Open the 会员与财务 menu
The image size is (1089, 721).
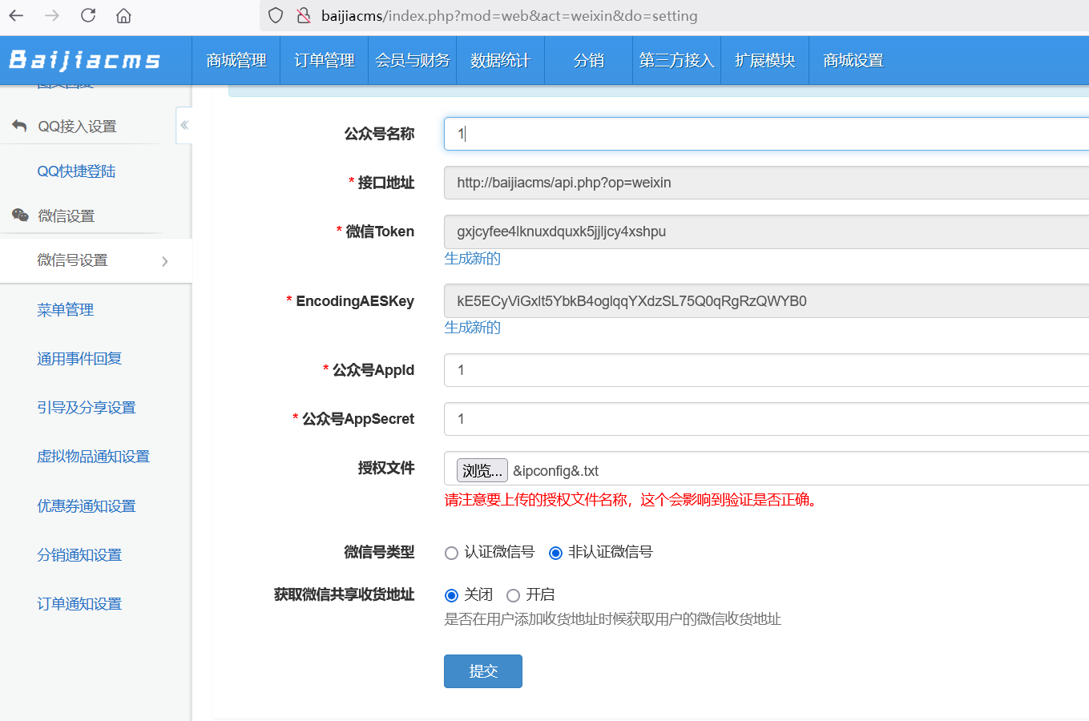(x=413, y=60)
